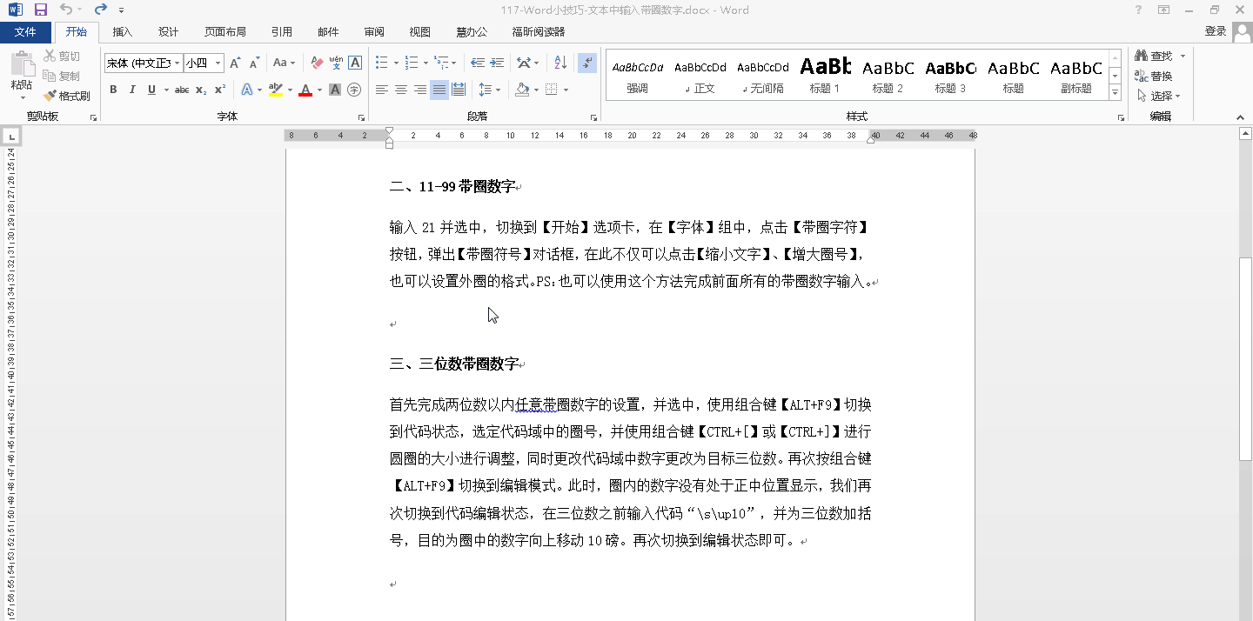The image size is (1253, 621).
Task: Click the 登录 sign-in link
Action: pyautogui.click(x=1215, y=31)
